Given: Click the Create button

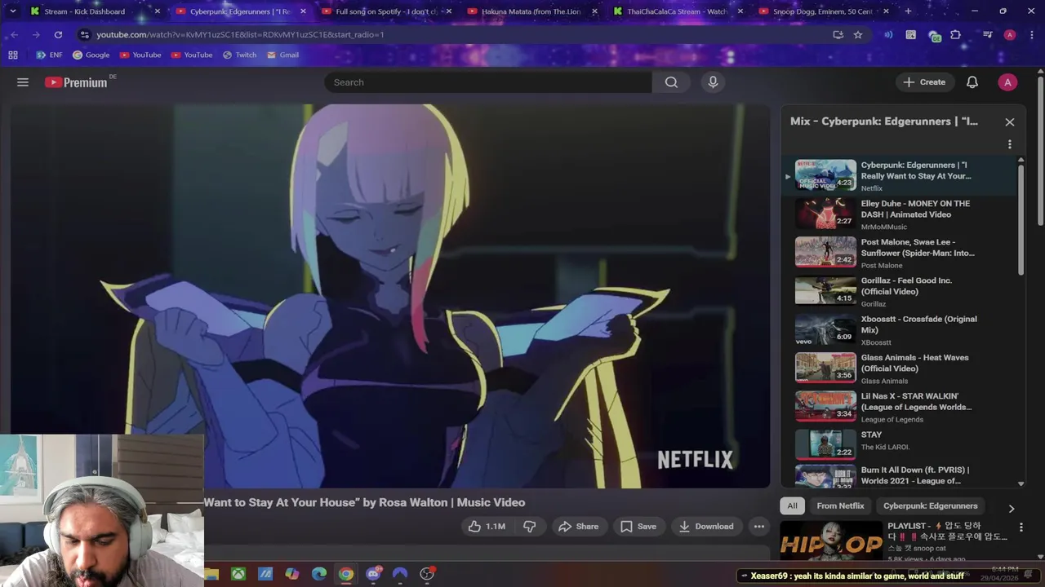Looking at the screenshot, I should click(924, 82).
